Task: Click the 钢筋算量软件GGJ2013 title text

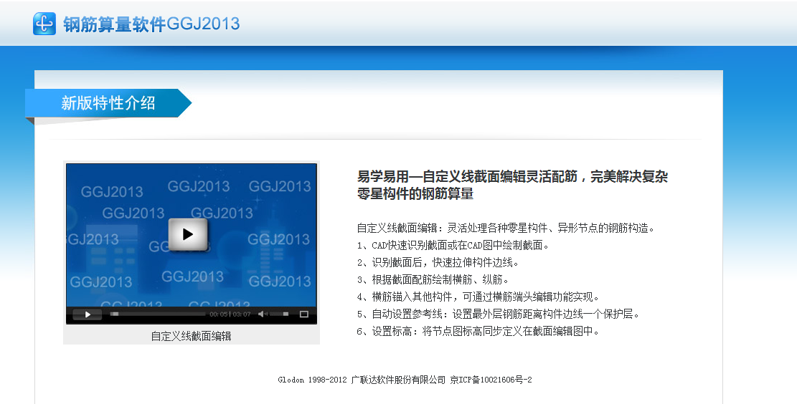Action: 151,24
